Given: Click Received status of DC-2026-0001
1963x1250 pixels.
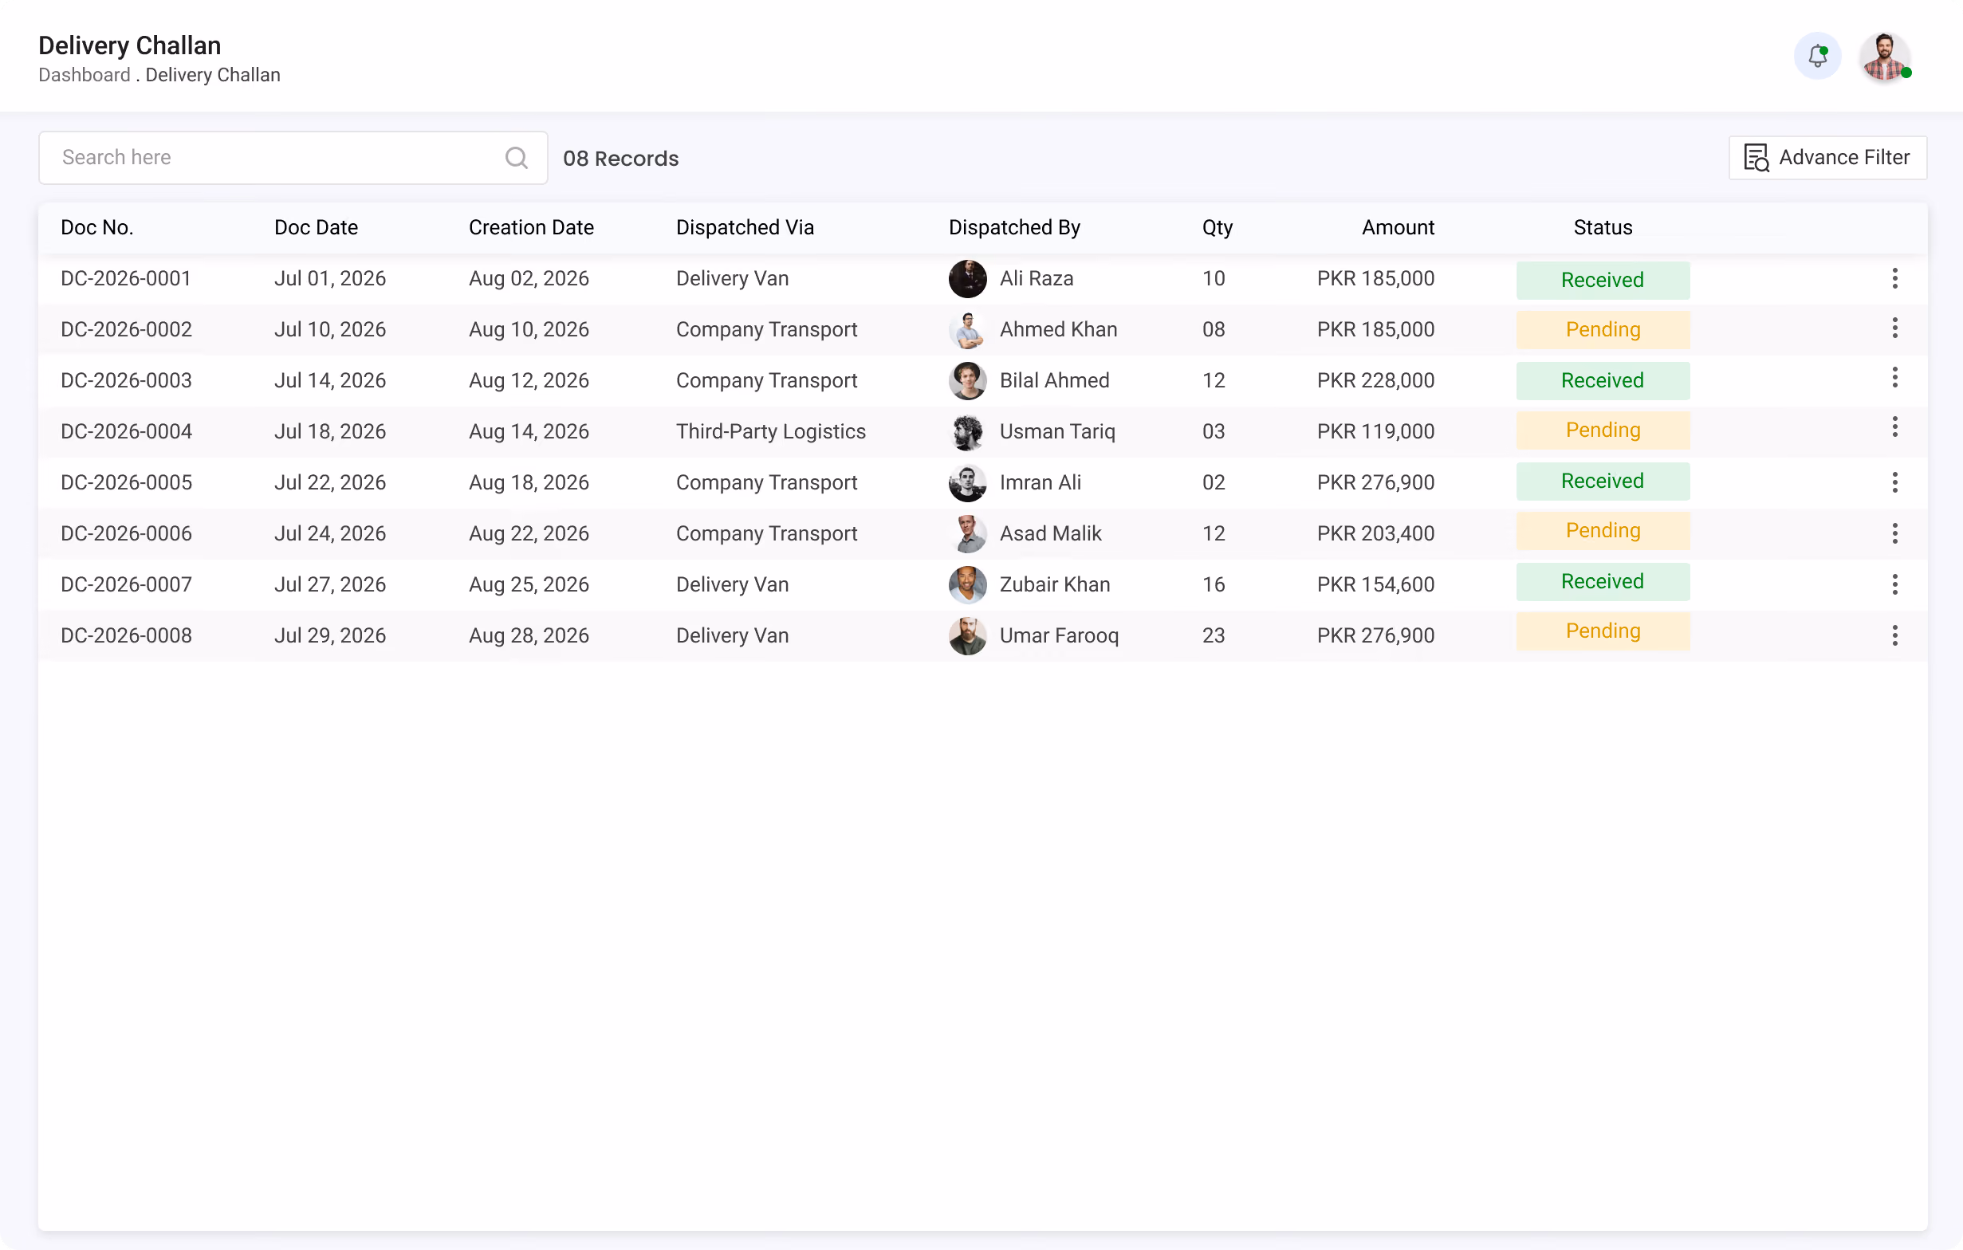Looking at the screenshot, I should [1603, 280].
